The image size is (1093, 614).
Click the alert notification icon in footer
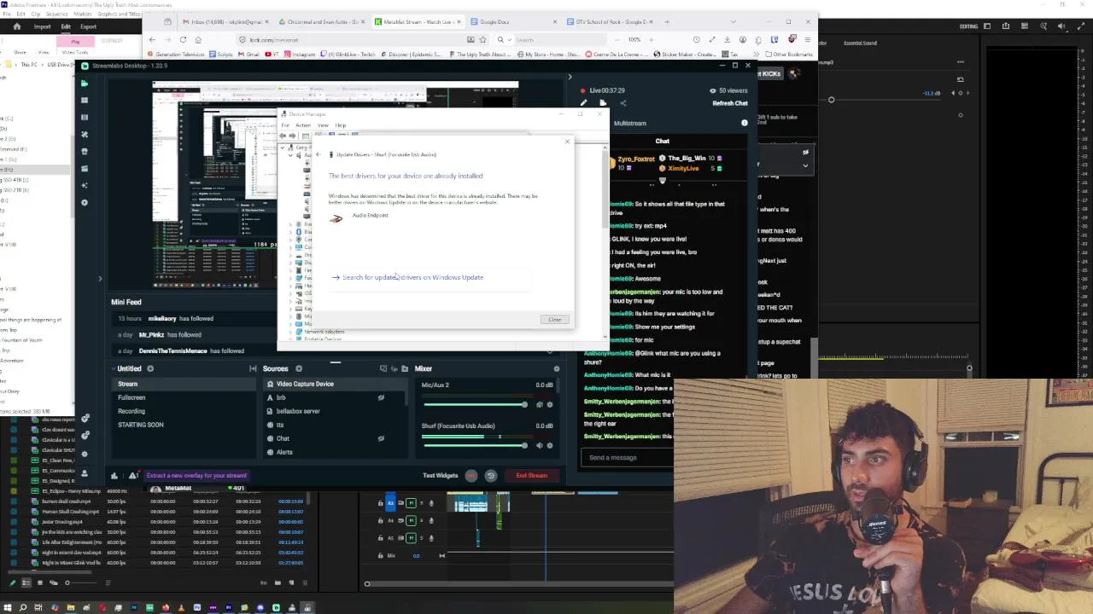pos(133,475)
